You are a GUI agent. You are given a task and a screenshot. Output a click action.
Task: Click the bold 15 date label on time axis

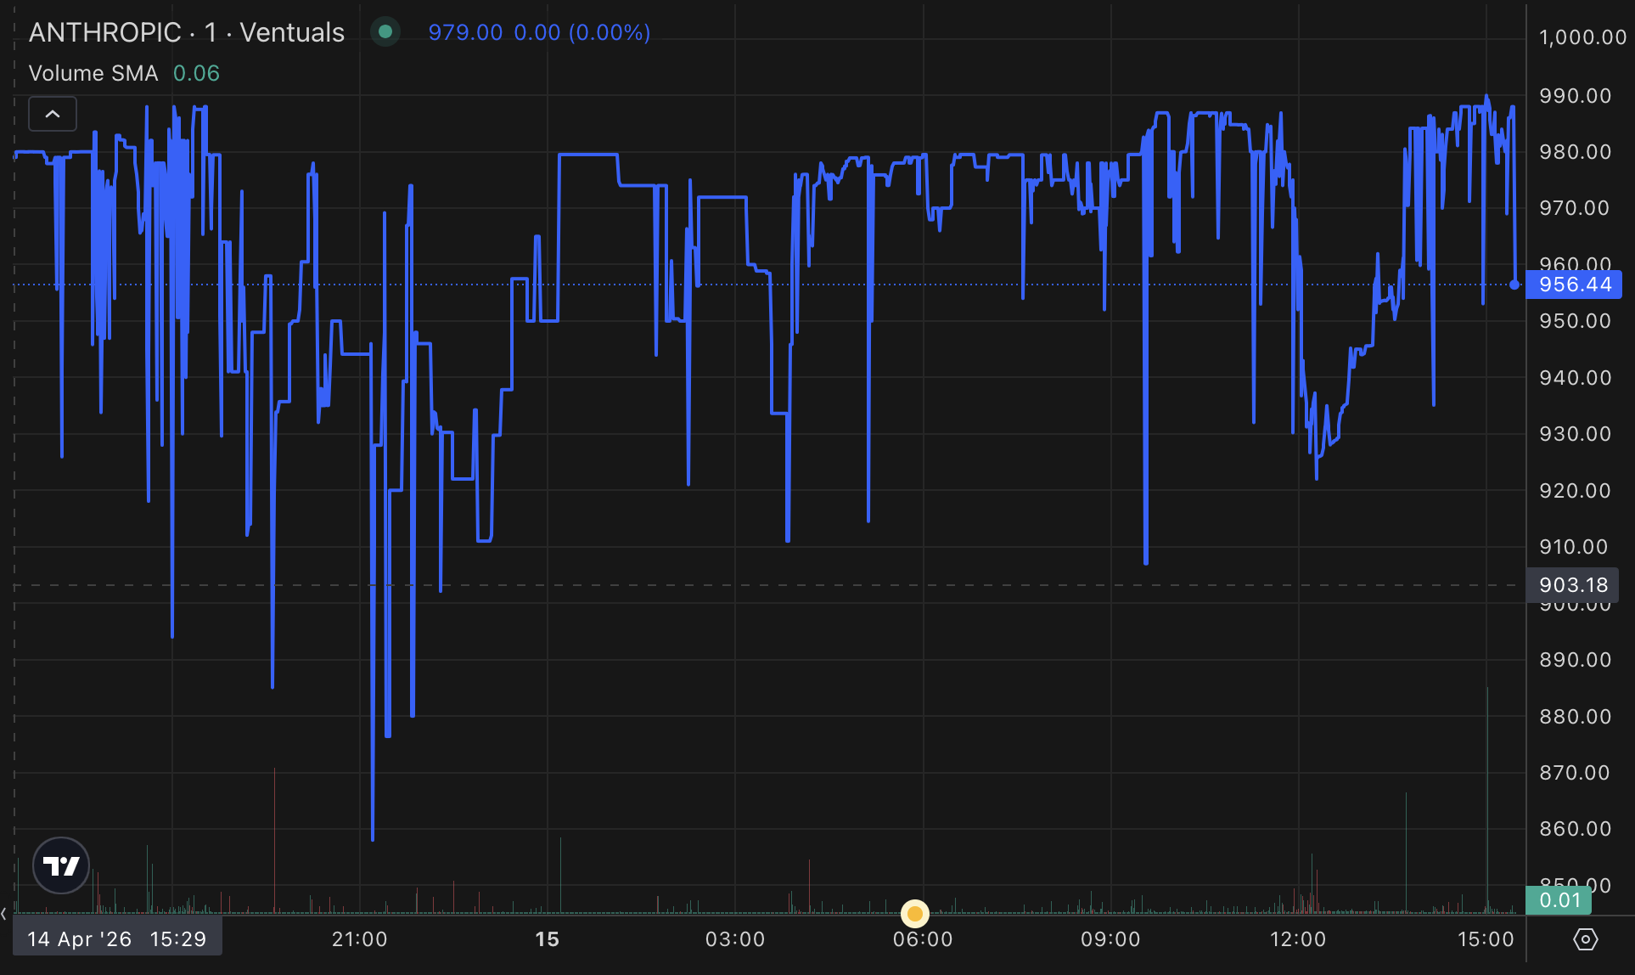click(548, 939)
